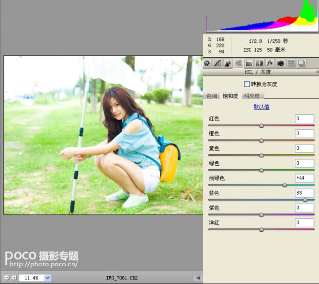Screen dimensions: 319x284
Task: Open the Tone Curve panel icon
Action: coord(218,63)
